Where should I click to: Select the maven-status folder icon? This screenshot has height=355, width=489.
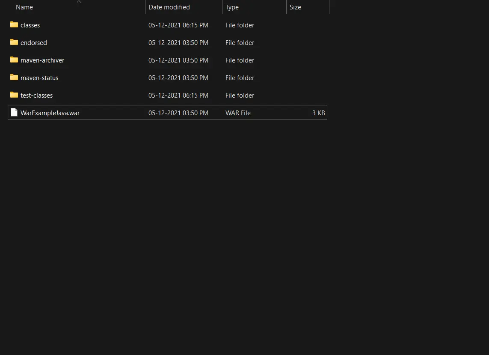tap(14, 78)
